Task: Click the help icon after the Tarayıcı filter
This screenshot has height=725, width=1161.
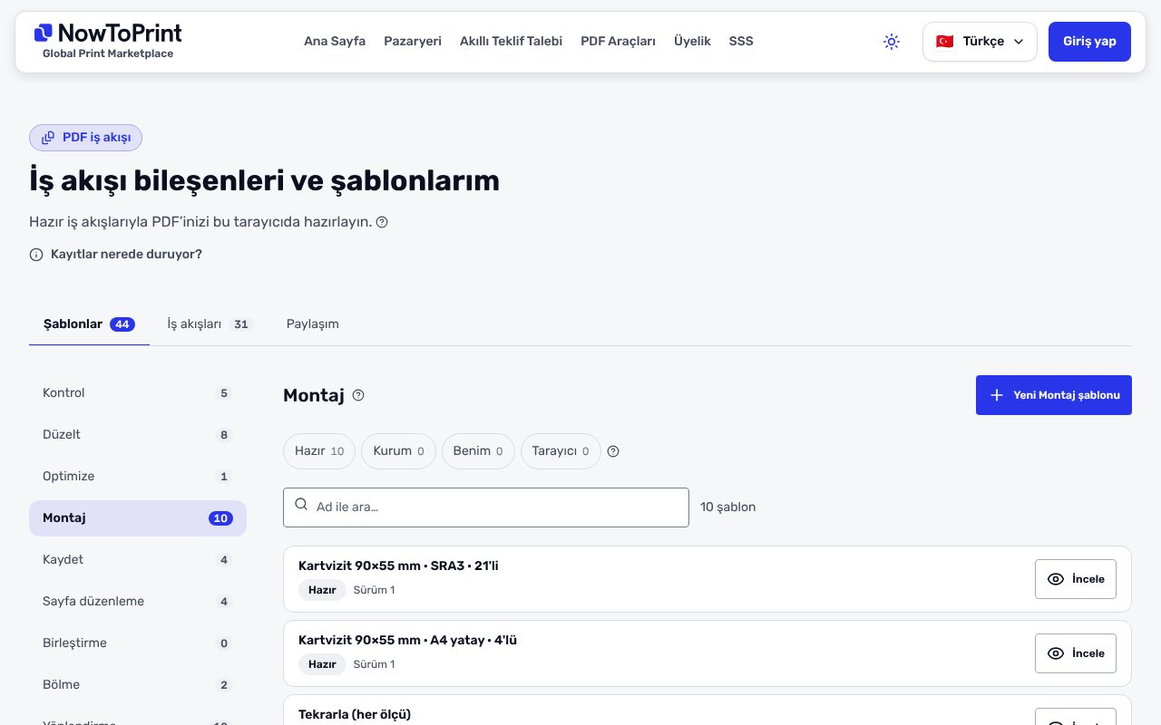Action: pos(613,451)
